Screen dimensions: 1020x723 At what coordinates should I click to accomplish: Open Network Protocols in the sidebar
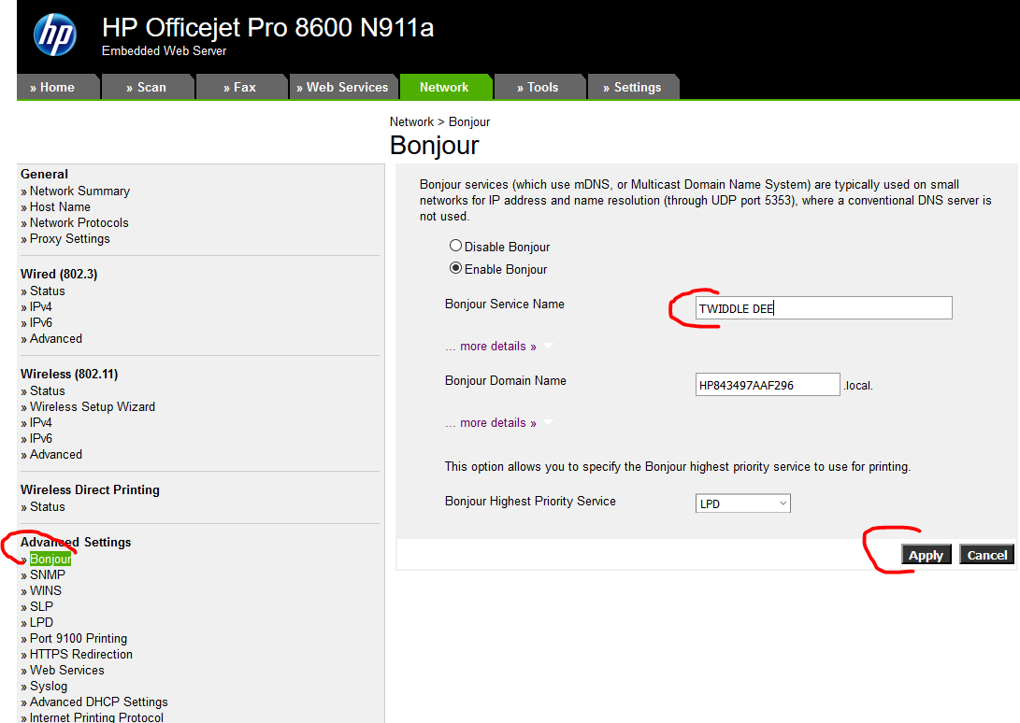click(x=79, y=223)
